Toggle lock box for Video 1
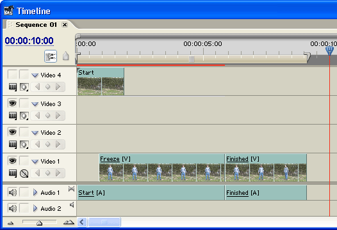The height and width of the screenshot is (230, 337). click(x=24, y=160)
